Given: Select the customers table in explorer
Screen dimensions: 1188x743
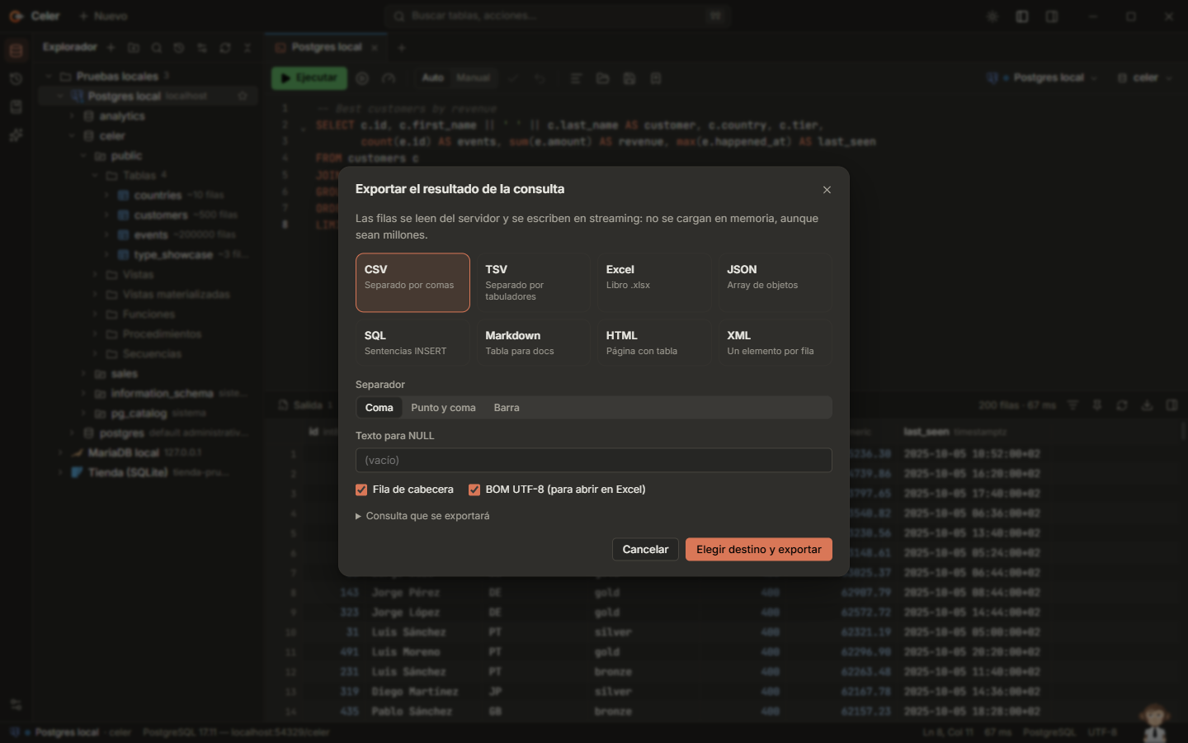Looking at the screenshot, I should (x=161, y=215).
